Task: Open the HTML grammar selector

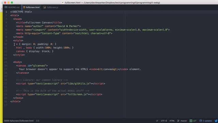Action: [172, 121]
